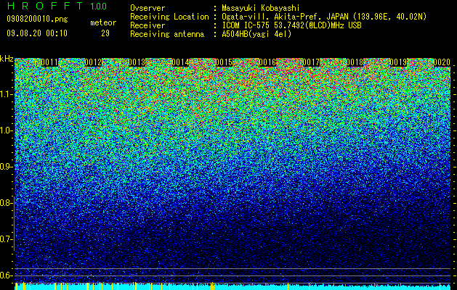
Task: Select the 0018 minute label
Action: [355, 62]
